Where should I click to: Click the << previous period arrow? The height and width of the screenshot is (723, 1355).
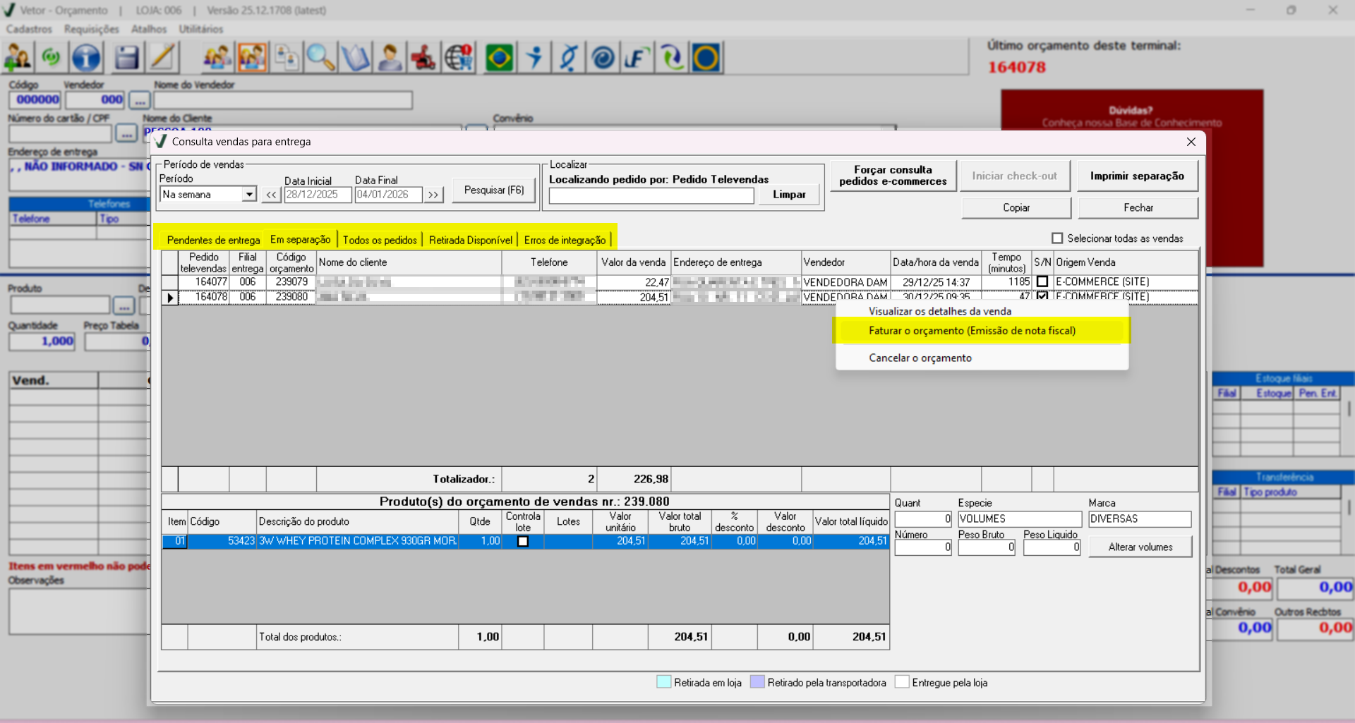click(271, 195)
